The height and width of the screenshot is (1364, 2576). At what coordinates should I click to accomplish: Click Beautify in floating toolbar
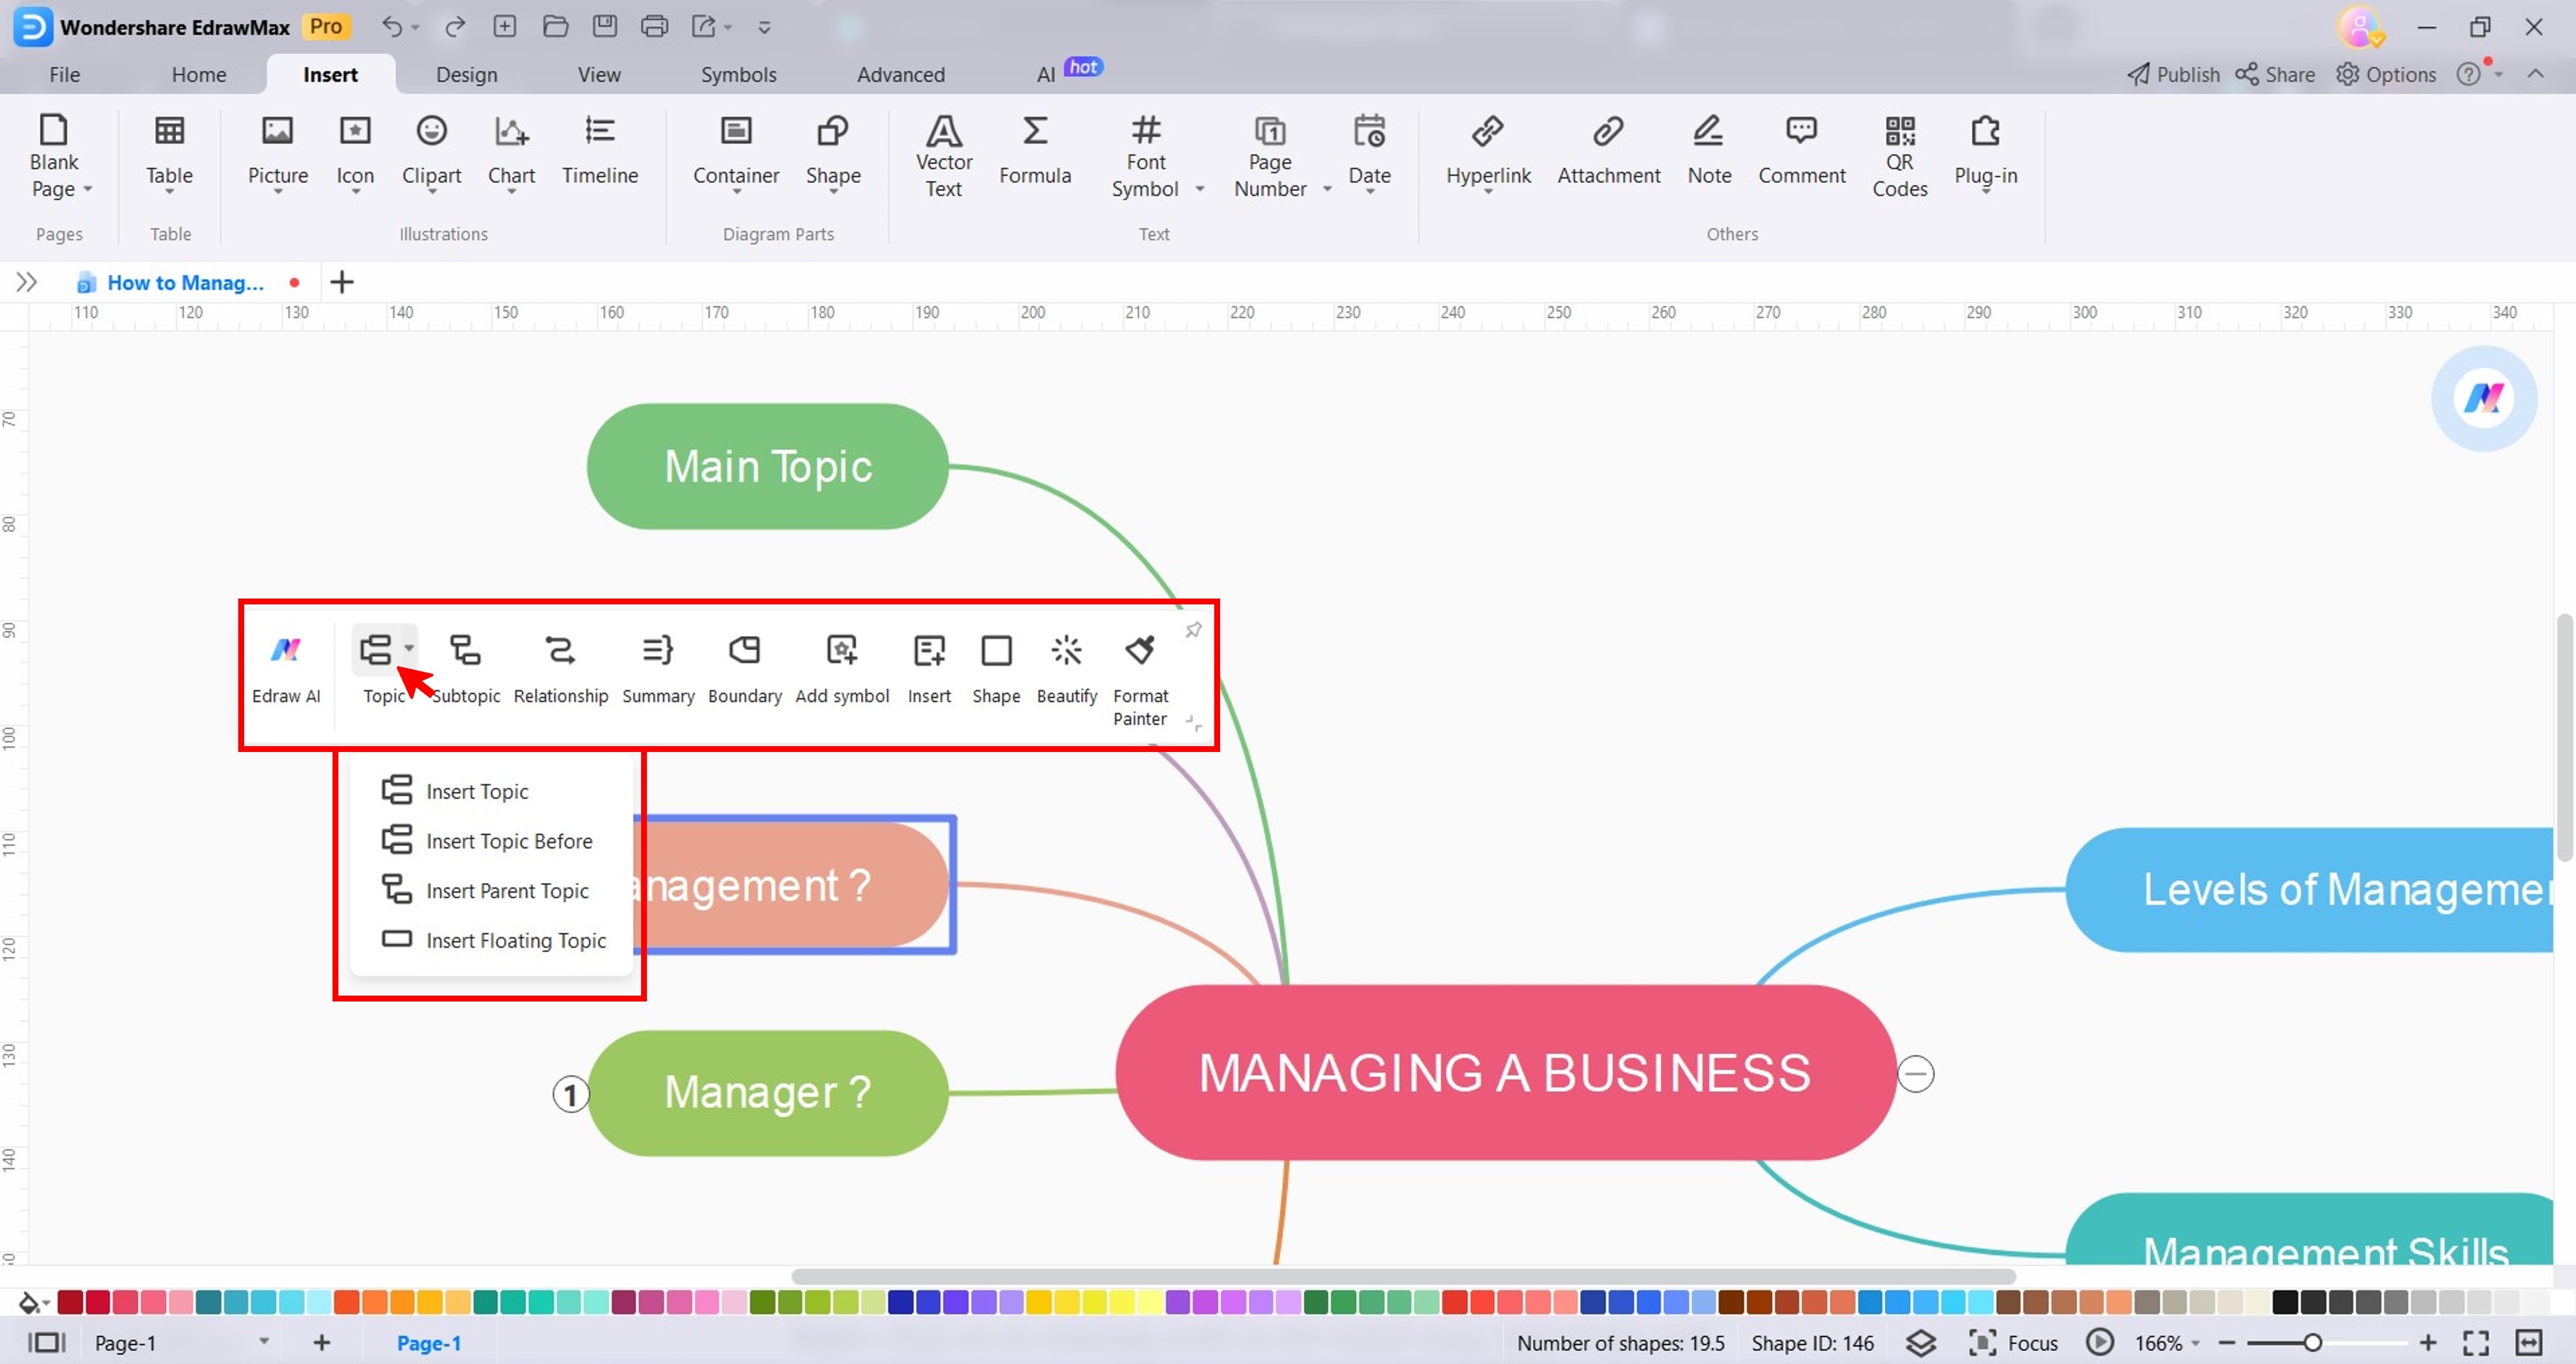point(1067,670)
